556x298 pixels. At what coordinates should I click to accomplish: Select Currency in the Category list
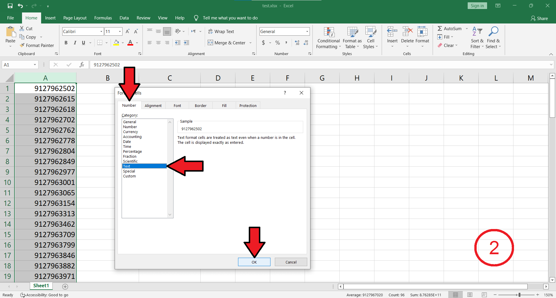click(130, 132)
